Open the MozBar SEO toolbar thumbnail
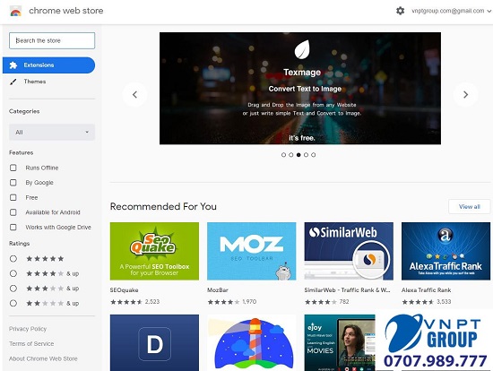Screen dimensions: 493x371 (252, 251)
